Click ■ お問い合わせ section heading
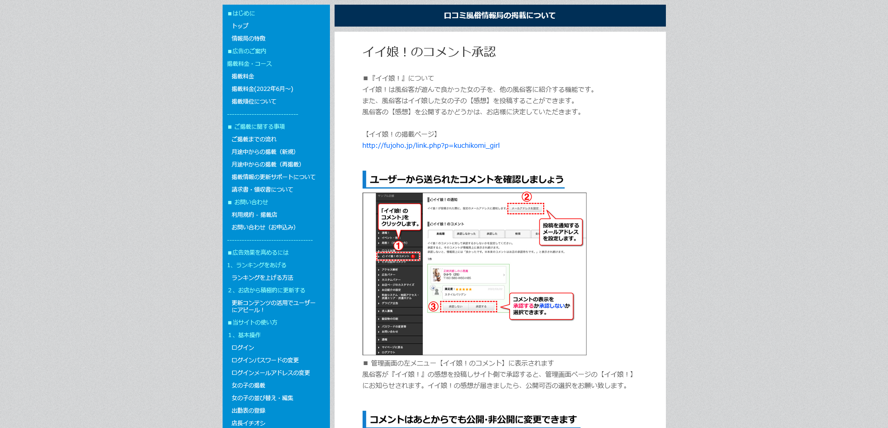 pyautogui.click(x=248, y=202)
